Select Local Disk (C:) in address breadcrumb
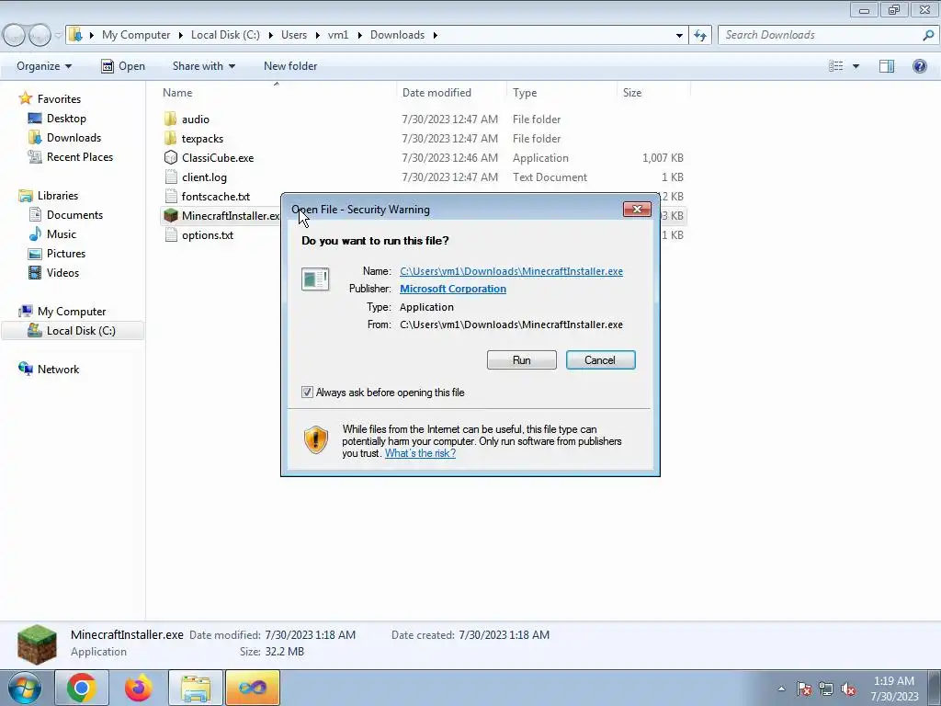 226,35
